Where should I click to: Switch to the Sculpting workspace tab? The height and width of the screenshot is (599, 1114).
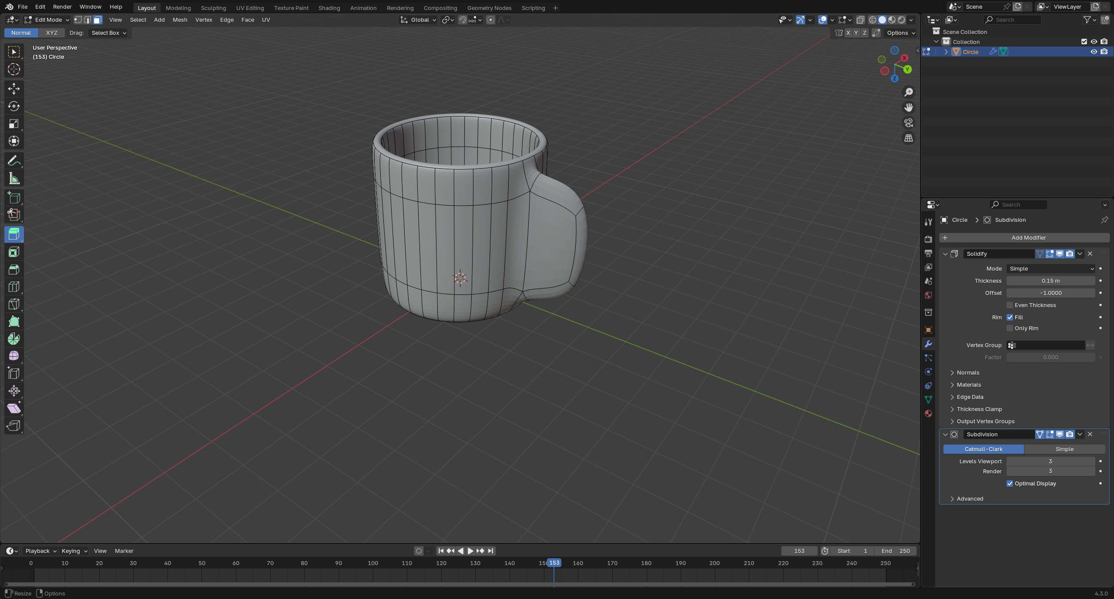213,8
